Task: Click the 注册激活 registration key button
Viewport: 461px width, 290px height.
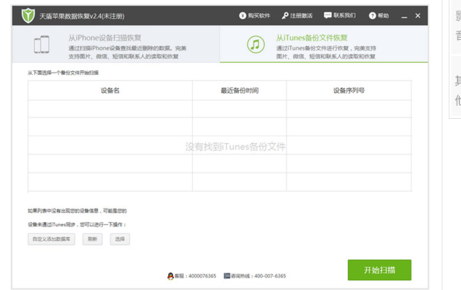Action: point(297,16)
